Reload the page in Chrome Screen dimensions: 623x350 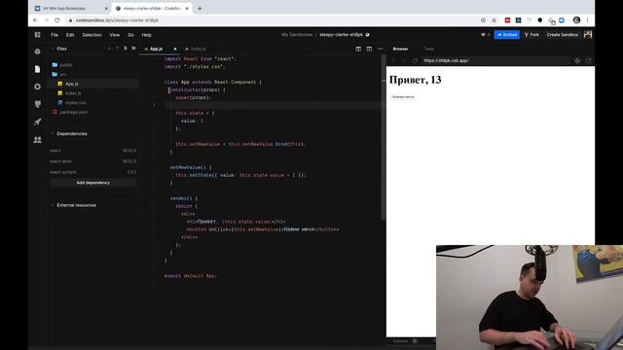coord(57,20)
